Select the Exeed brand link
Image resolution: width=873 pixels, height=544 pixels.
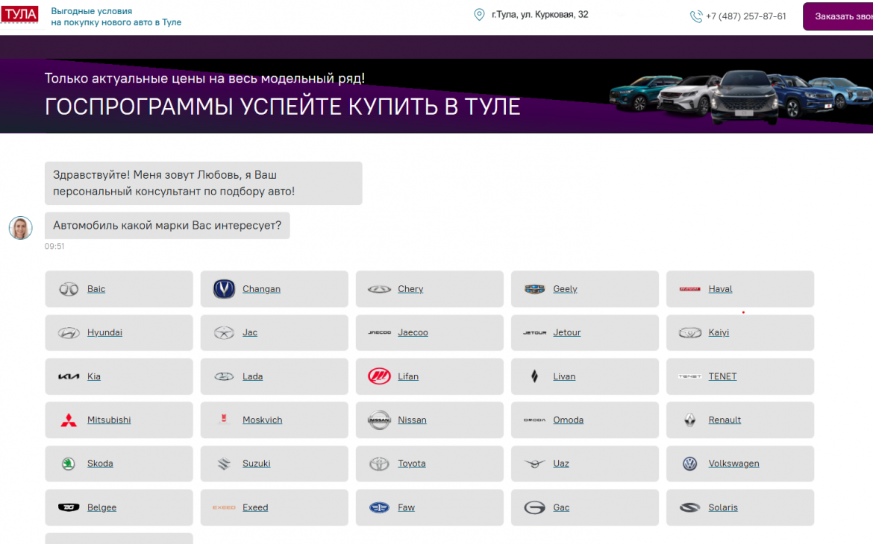255,507
